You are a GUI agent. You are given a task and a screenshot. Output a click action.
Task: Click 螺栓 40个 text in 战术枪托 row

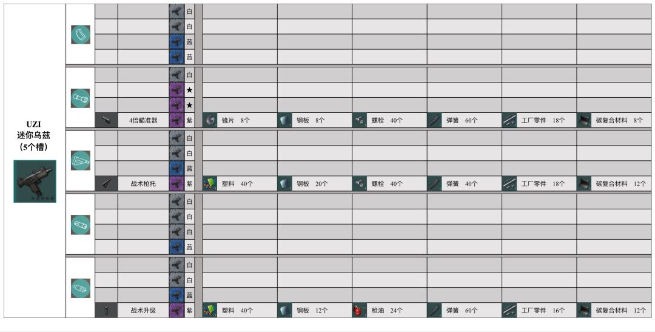(387, 183)
